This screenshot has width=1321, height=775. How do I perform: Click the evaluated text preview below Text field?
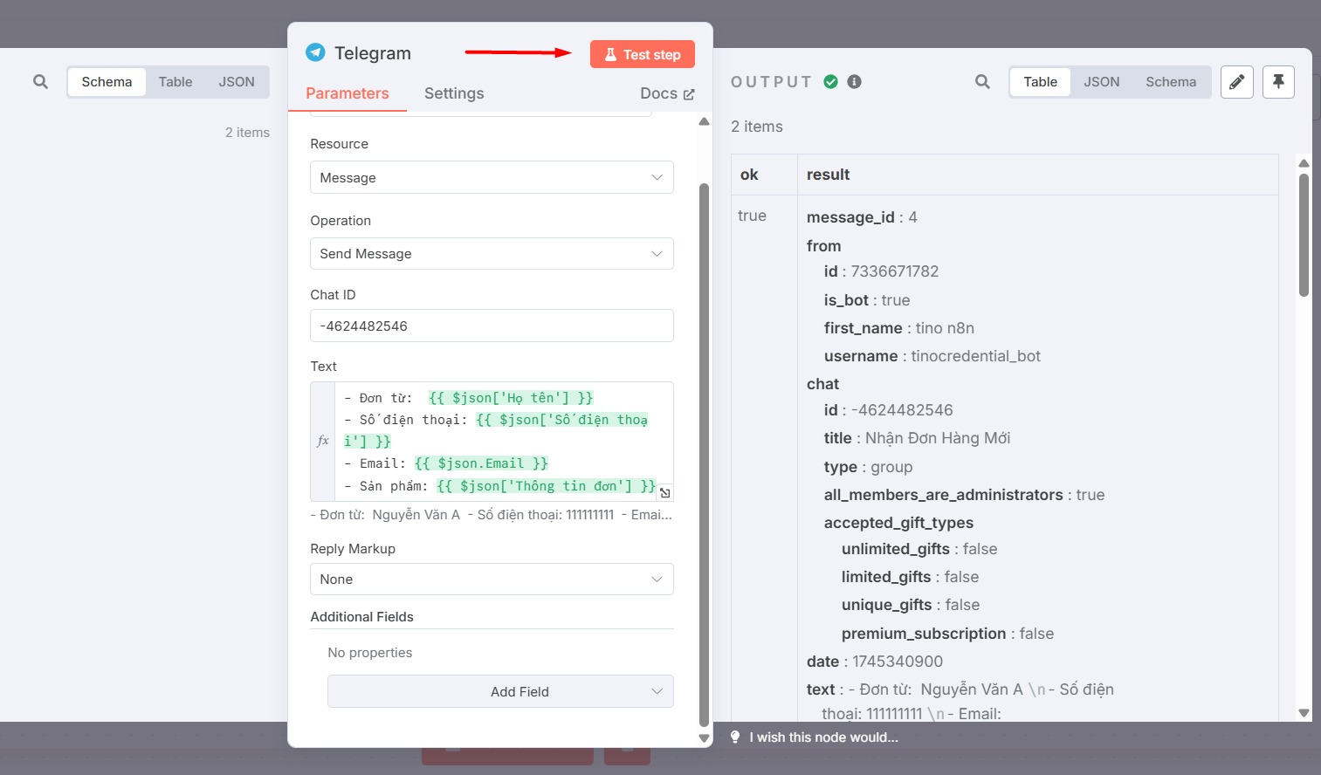click(x=492, y=515)
